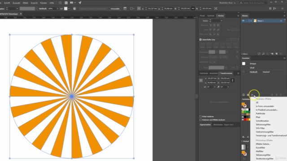Switch to Pinsel tab
287x161 pixels.
click(202, 16)
